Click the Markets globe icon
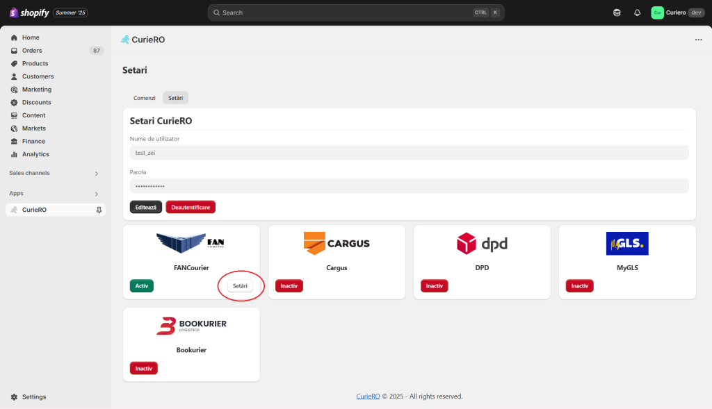This screenshot has height=409, width=712. pyautogui.click(x=14, y=128)
